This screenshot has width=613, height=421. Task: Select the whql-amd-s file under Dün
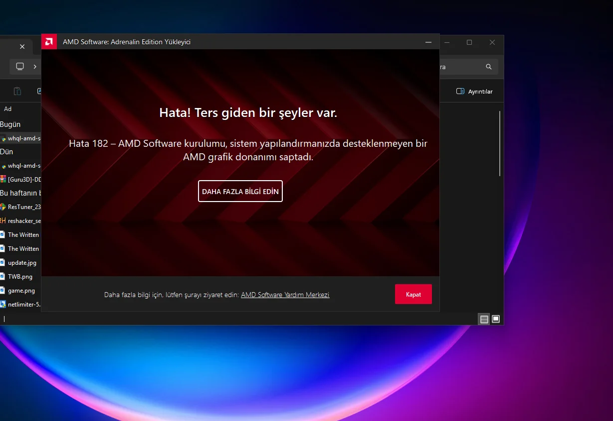point(20,166)
